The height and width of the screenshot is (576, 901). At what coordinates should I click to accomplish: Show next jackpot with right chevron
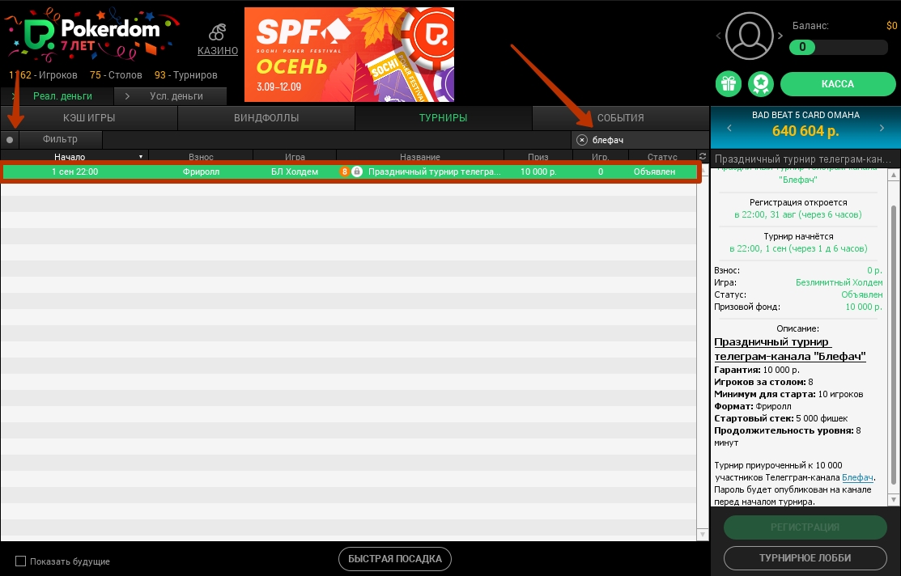882,128
